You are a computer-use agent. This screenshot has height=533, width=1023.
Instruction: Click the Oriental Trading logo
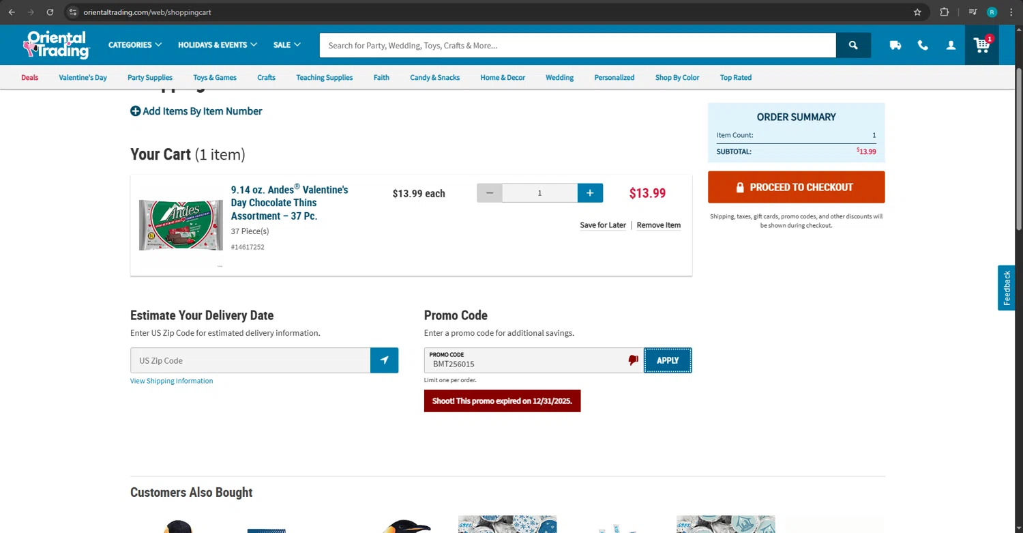56,45
